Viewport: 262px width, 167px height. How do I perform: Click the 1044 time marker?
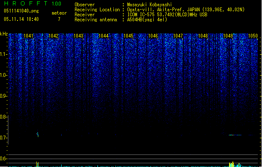(103, 36)
